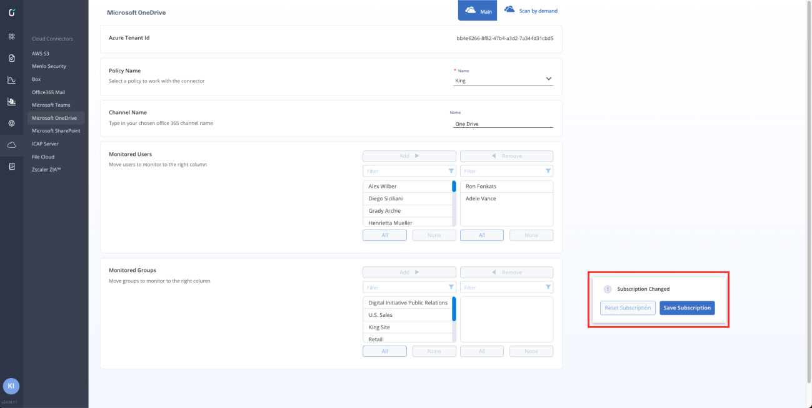
Task: Click None under available users list
Action: pos(434,235)
